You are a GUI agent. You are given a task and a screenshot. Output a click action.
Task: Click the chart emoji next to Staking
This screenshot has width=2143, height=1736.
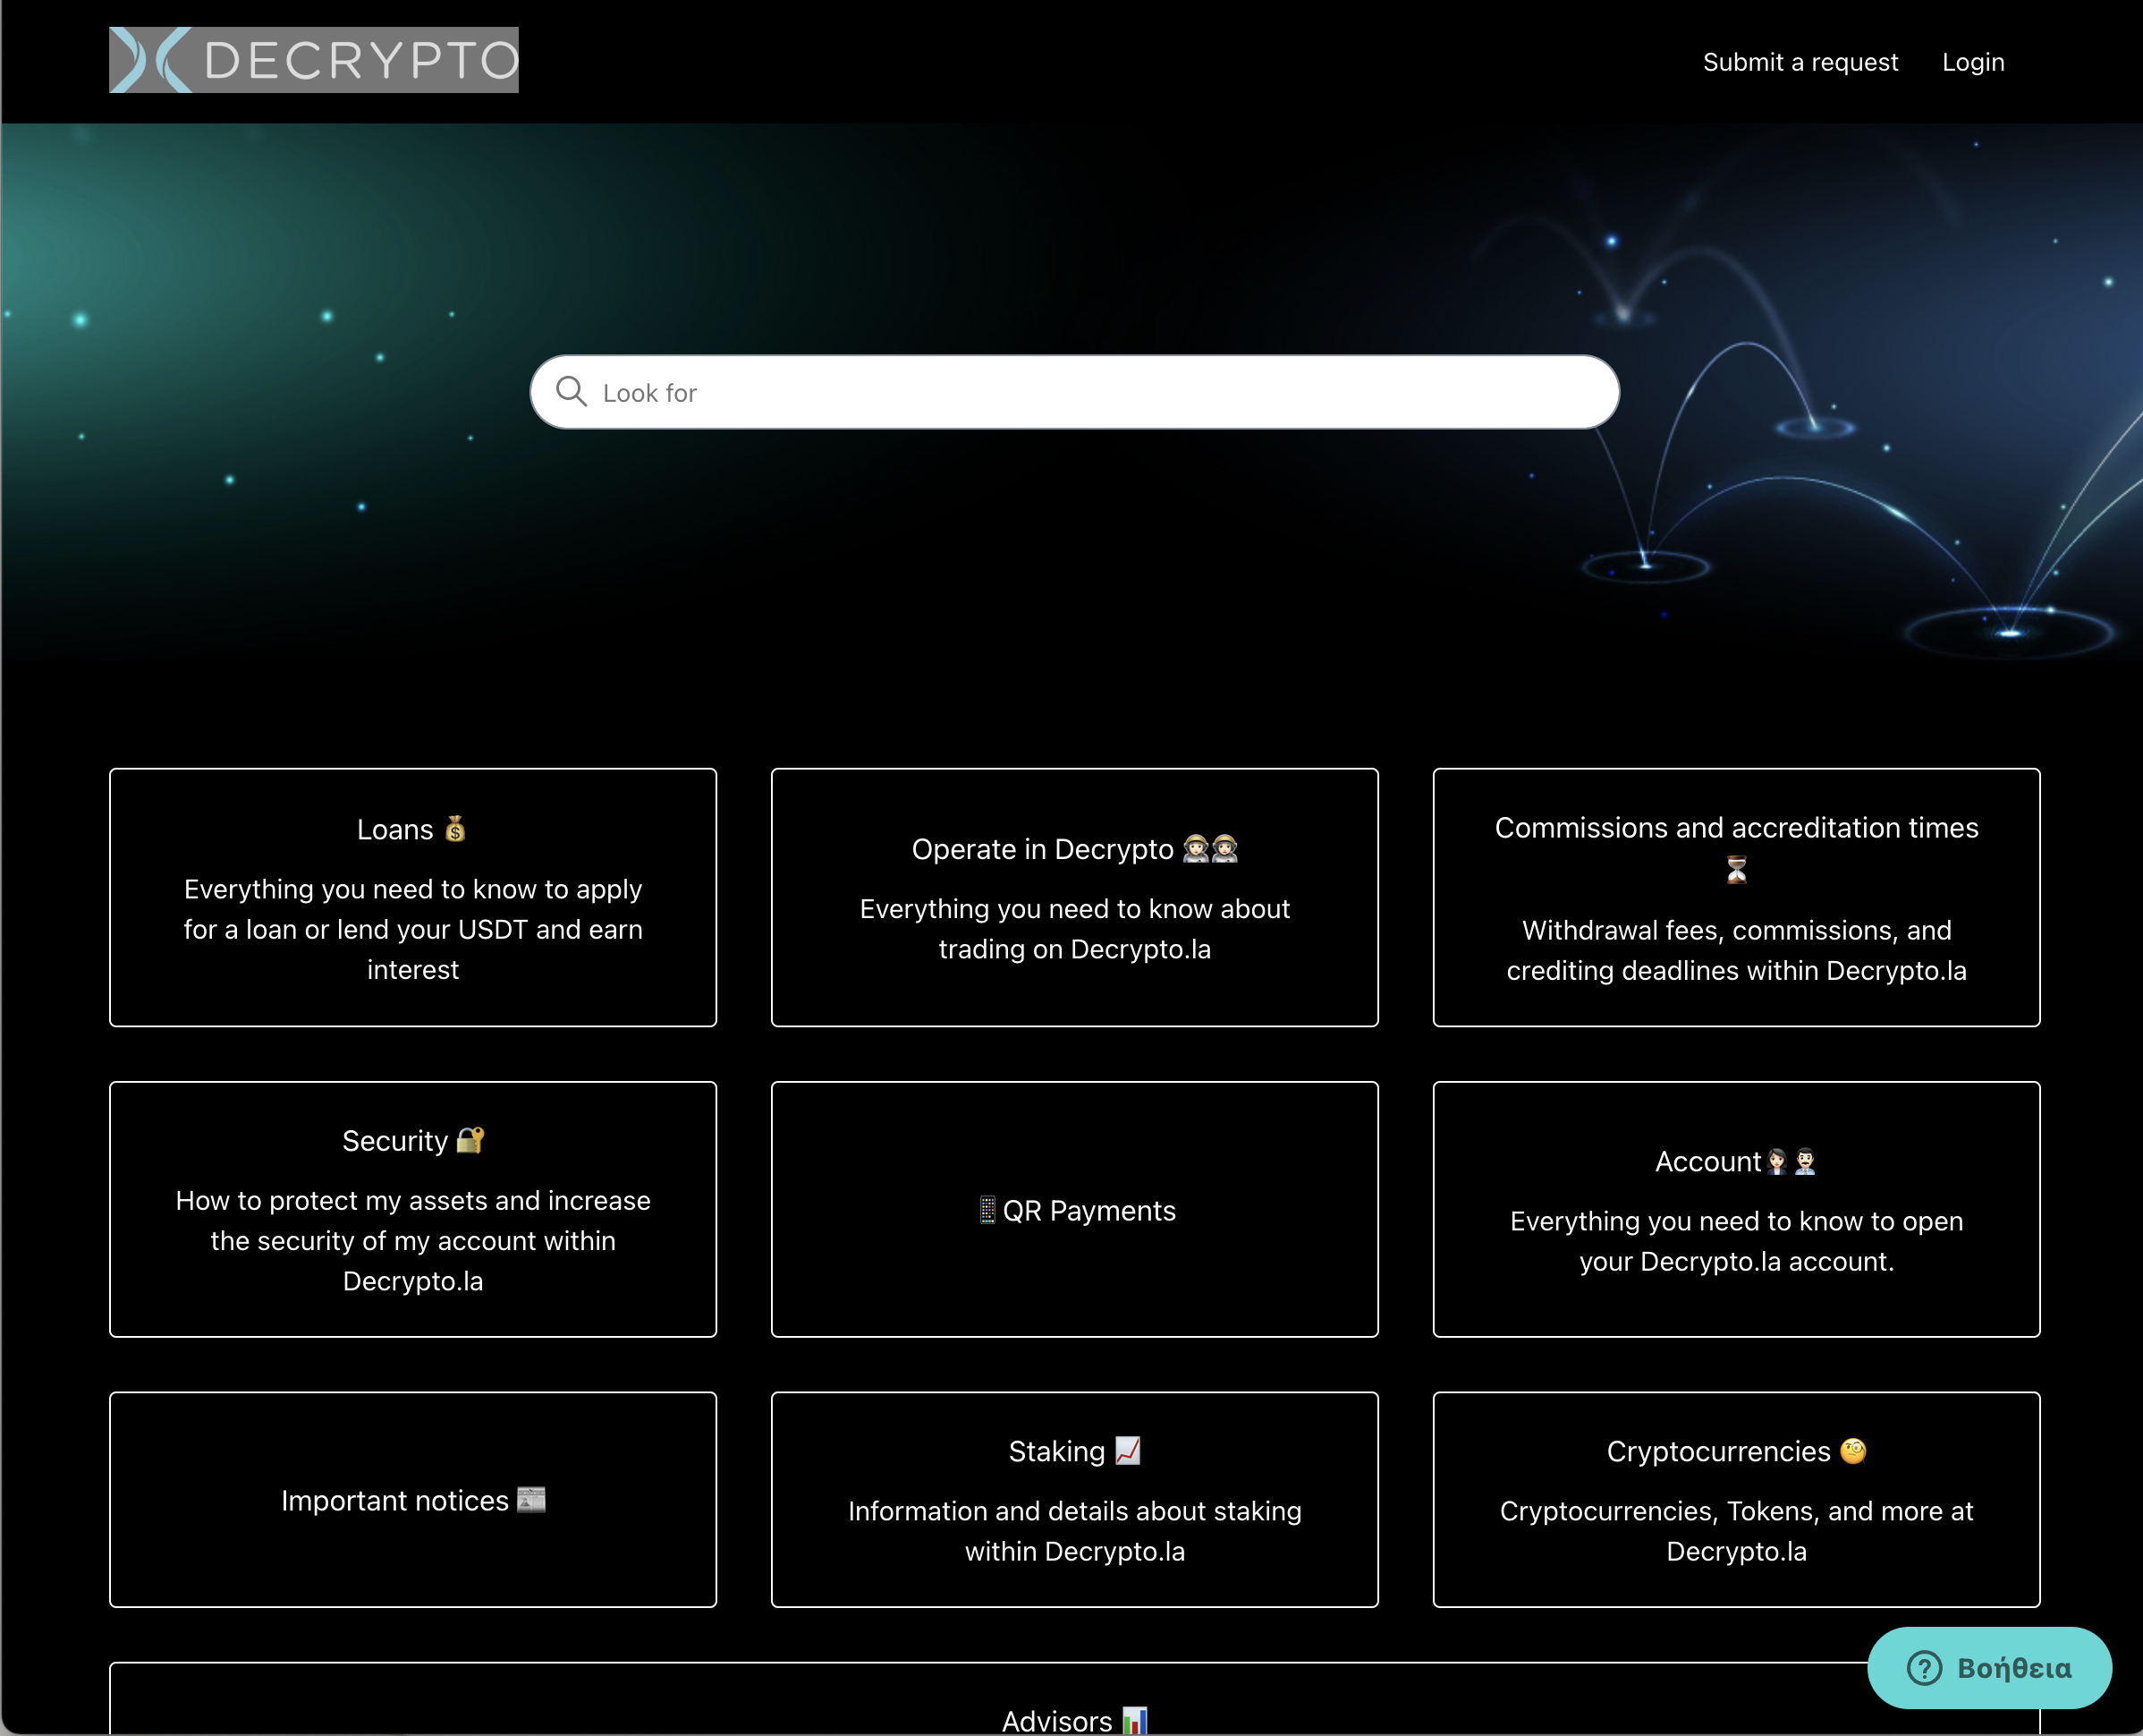pyautogui.click(x=1128, y=1450)
